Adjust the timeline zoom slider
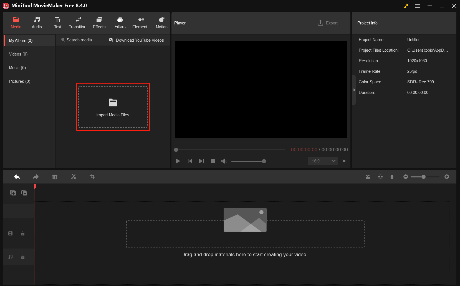Viewport: 460px width, 286px height. tap(424, 177)
